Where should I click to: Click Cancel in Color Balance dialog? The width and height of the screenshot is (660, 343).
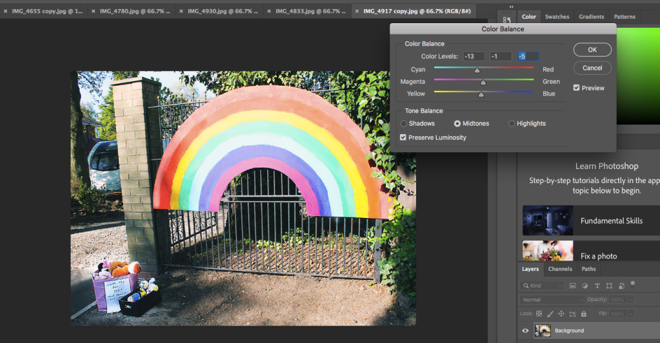click(x=592, y=68)
